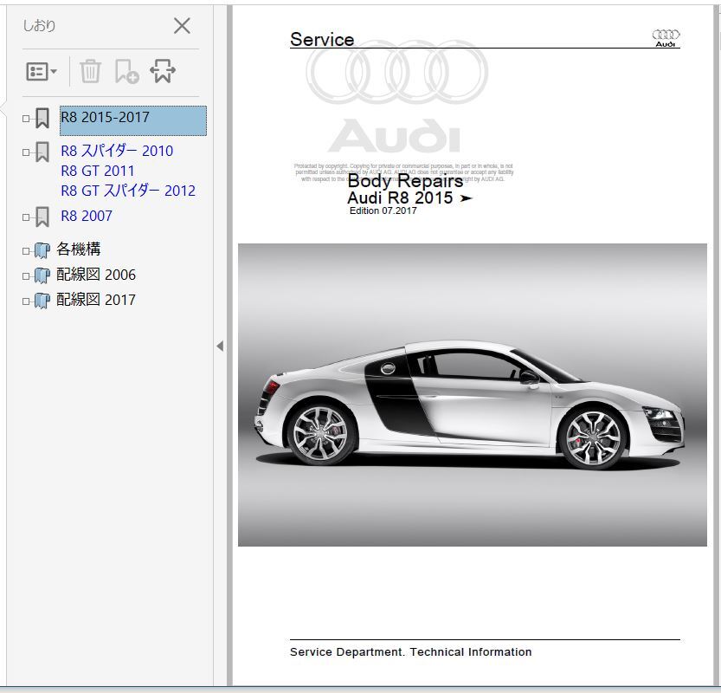Open the 各機構 bookmark
The height and width of the screenshot is (693, 721).
[78, 249]
